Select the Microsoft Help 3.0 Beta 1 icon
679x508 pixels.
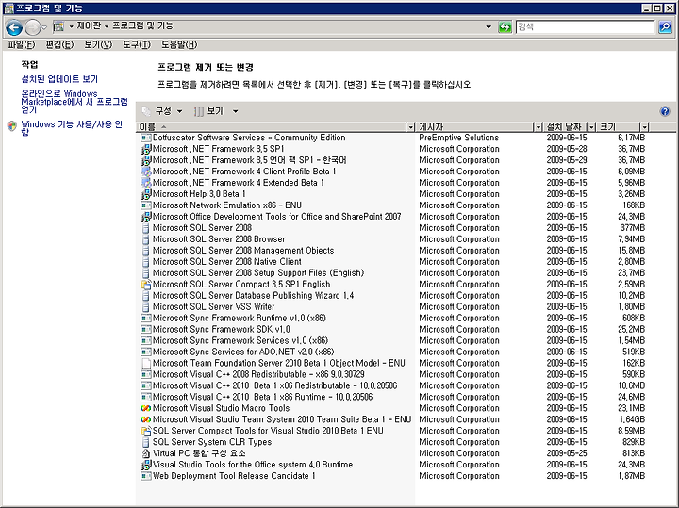coord(146,194)
